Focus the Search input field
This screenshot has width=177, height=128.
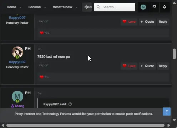tap(115, 7)
